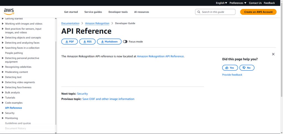This screenshot has width=283, height=134.
Task: Open Guidelines and quotas page
Action: tap(18, 123)
